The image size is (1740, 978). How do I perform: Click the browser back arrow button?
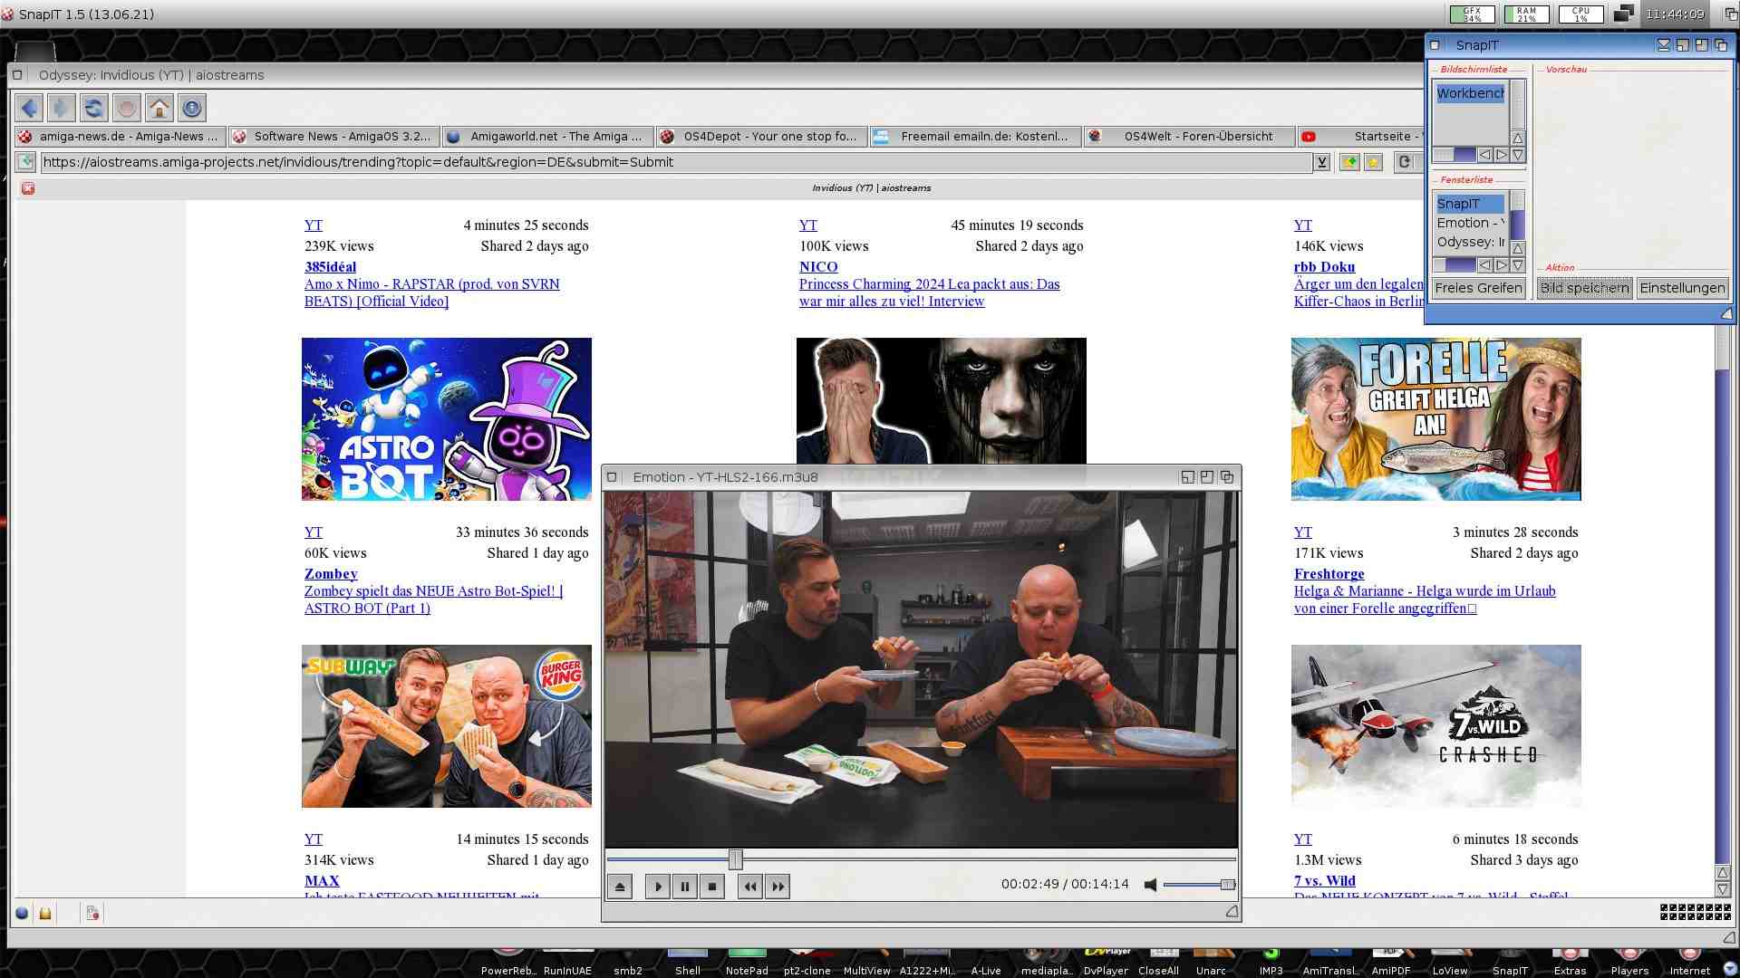[x=30, y=109]
